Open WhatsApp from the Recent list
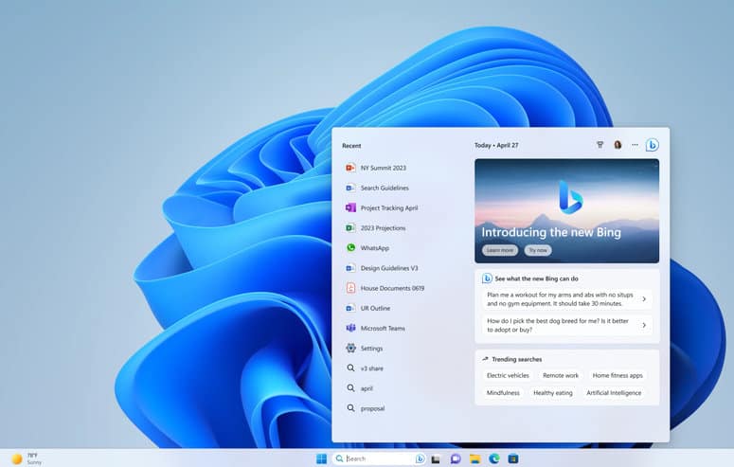Image resolution: width=734 pixels, height=467 pixels. pos(374,248)
